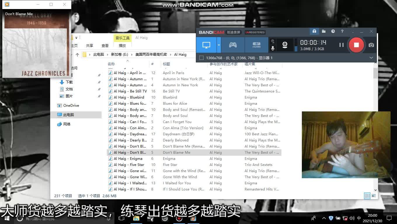Open Bandicam's output folder icon
This screenshot has height=224, width=397.
click(x=324, y=31)
